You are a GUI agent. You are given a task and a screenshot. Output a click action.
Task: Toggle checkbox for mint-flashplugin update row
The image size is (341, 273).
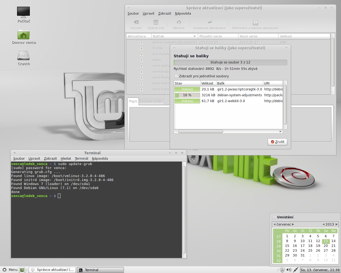pos(141,78)
